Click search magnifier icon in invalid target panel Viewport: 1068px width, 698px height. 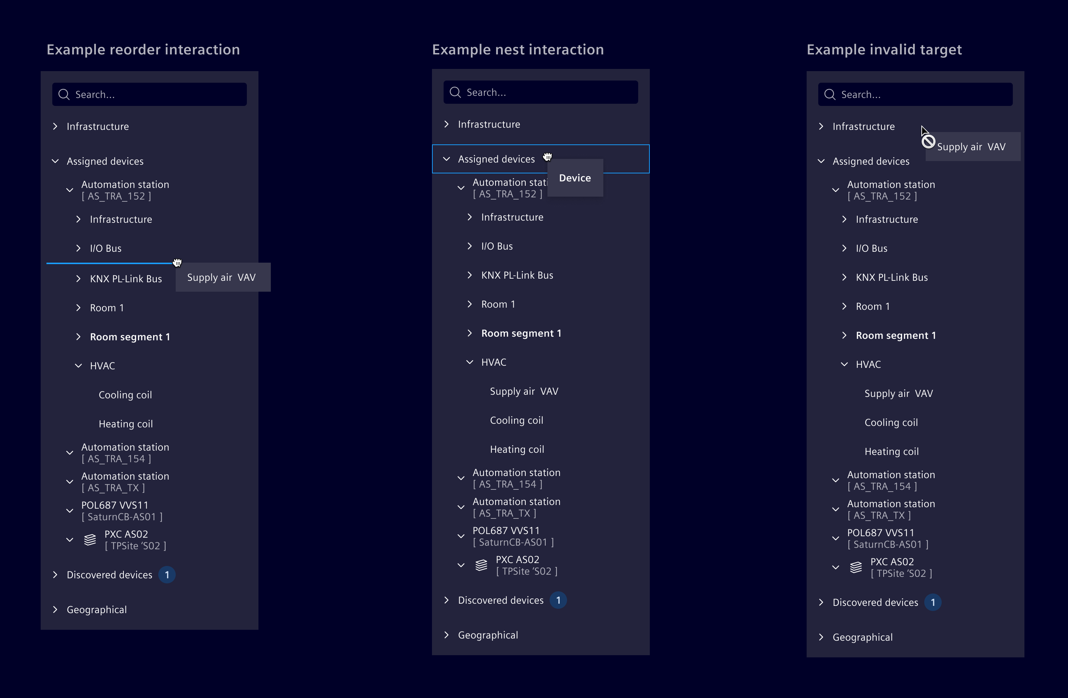[x=830, y=94]
